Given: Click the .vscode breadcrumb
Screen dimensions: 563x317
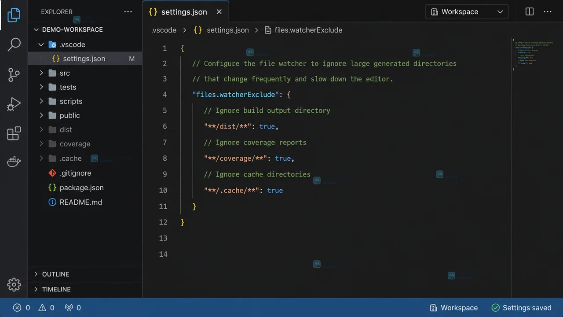Looking at the screenshot, I should (164, 30).
